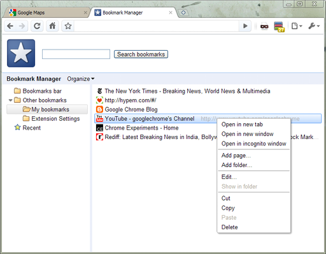The height and width of the screenshot is (254, 326).
Task: Click the extension icon with 27 badge
Action: 279,27
